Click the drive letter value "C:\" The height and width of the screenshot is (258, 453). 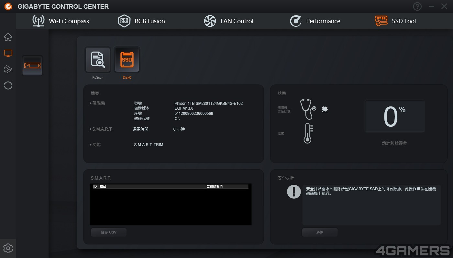tap(177, 119)
